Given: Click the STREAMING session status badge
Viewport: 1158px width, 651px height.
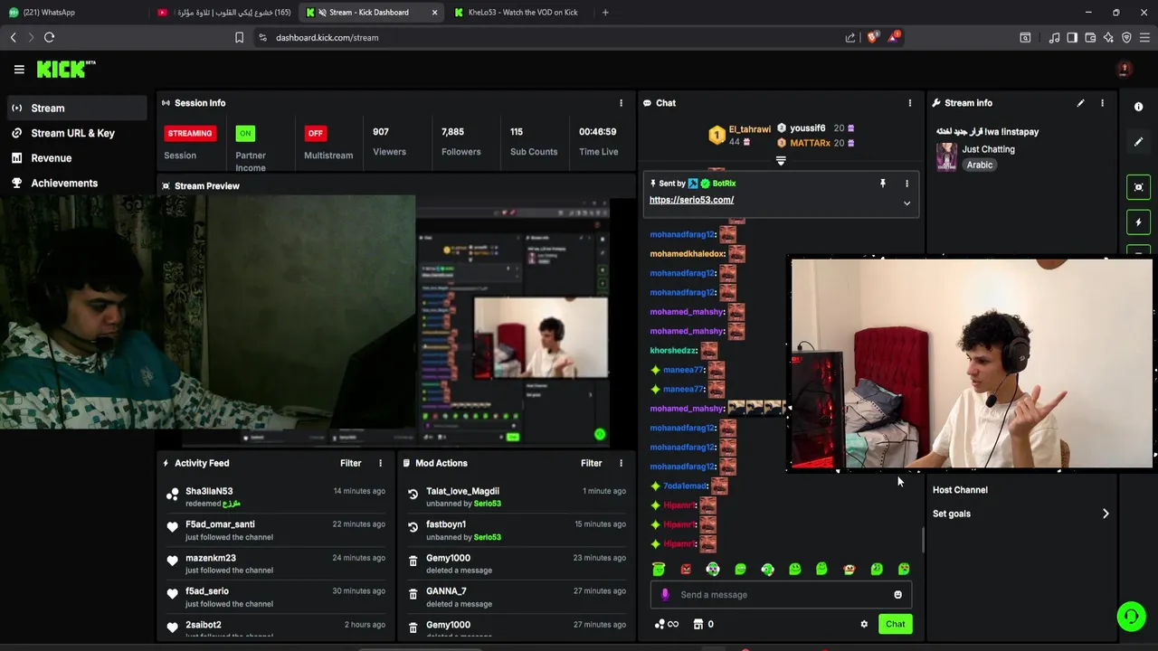Looking at the screenshot, I should click(x=189, y=133).
